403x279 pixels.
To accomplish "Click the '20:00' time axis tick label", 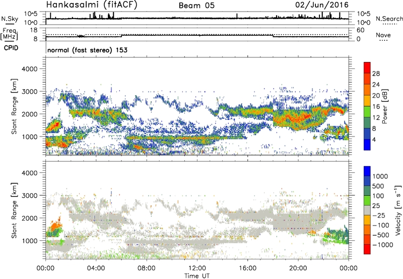I will [x=298, y=268].
